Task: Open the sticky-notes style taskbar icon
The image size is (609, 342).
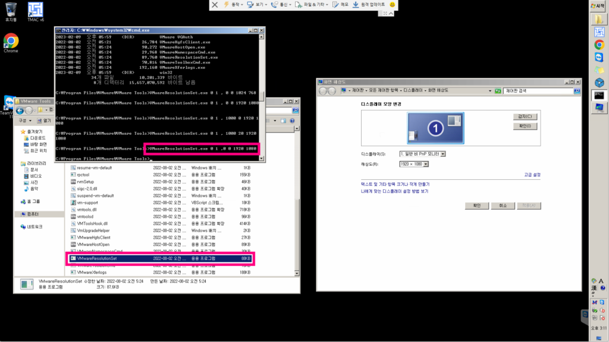Action: pyautogui.click(x=599, y=70)
